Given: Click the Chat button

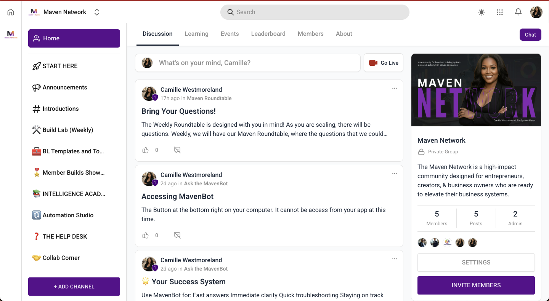Looking at the screenshot, I should pyautogui.click(x=530, y=35).
